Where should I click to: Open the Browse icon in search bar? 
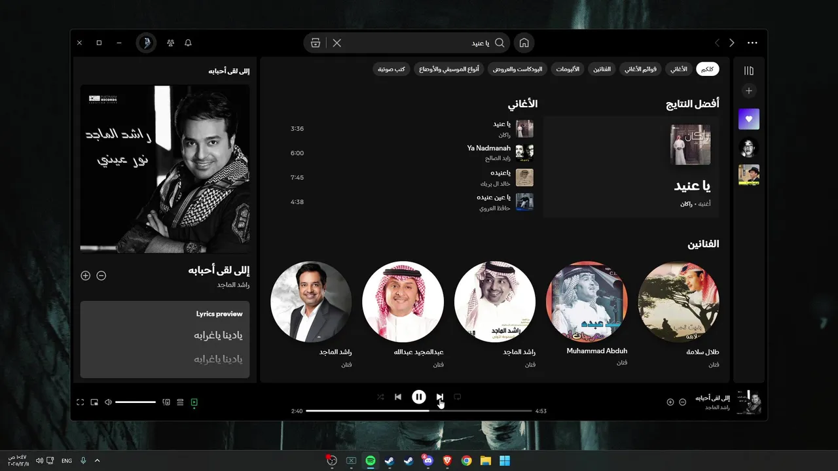pyautogui.click(x=316, y=43)
